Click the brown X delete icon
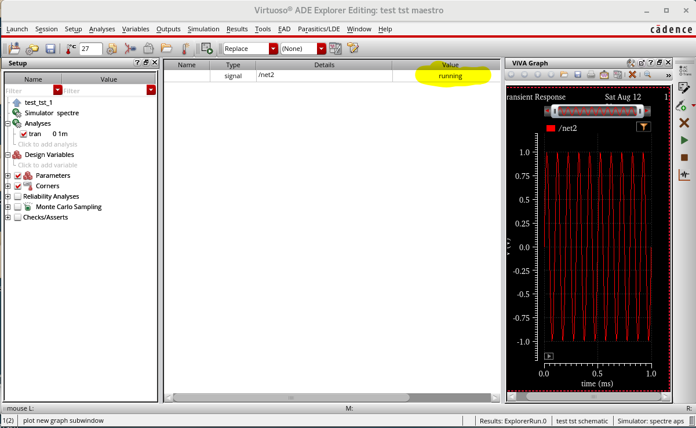696x428 pixels. click(x=684, y=123)
